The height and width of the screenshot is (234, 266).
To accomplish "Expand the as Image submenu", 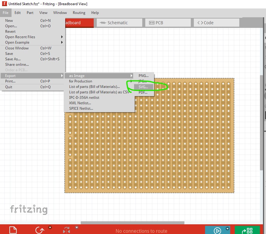I will pos(99,76).
